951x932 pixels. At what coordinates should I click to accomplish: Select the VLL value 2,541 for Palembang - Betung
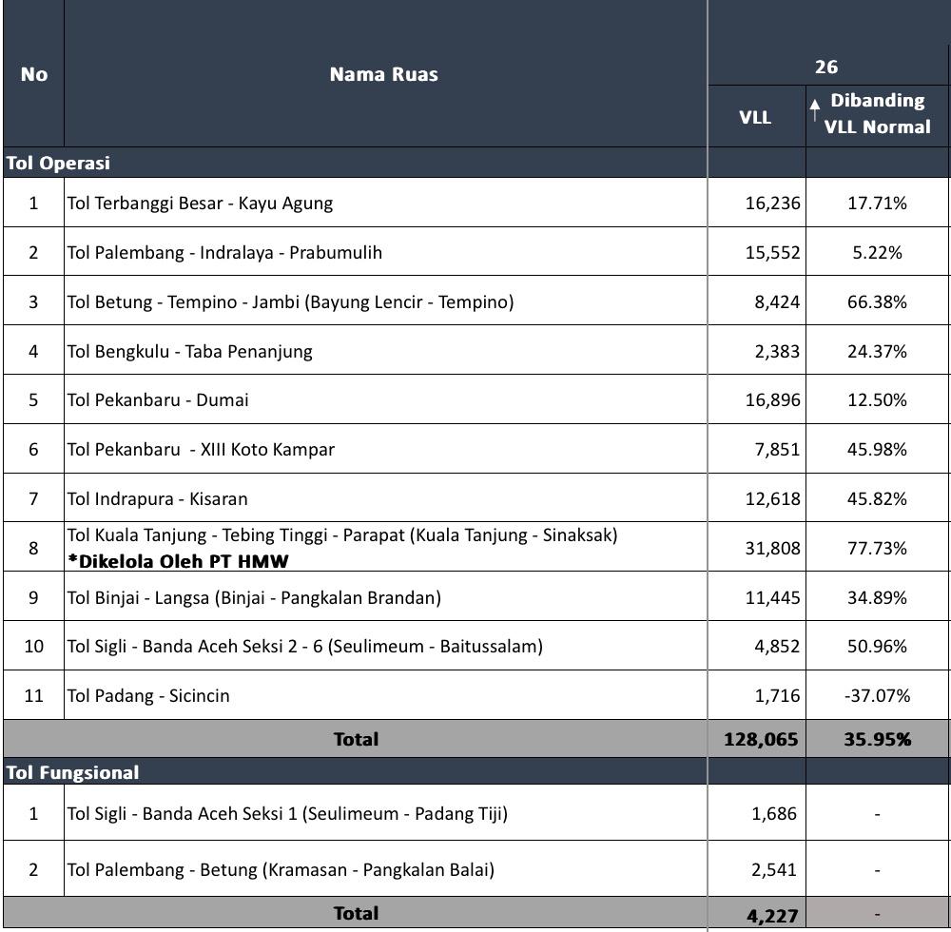click(776, 868)
